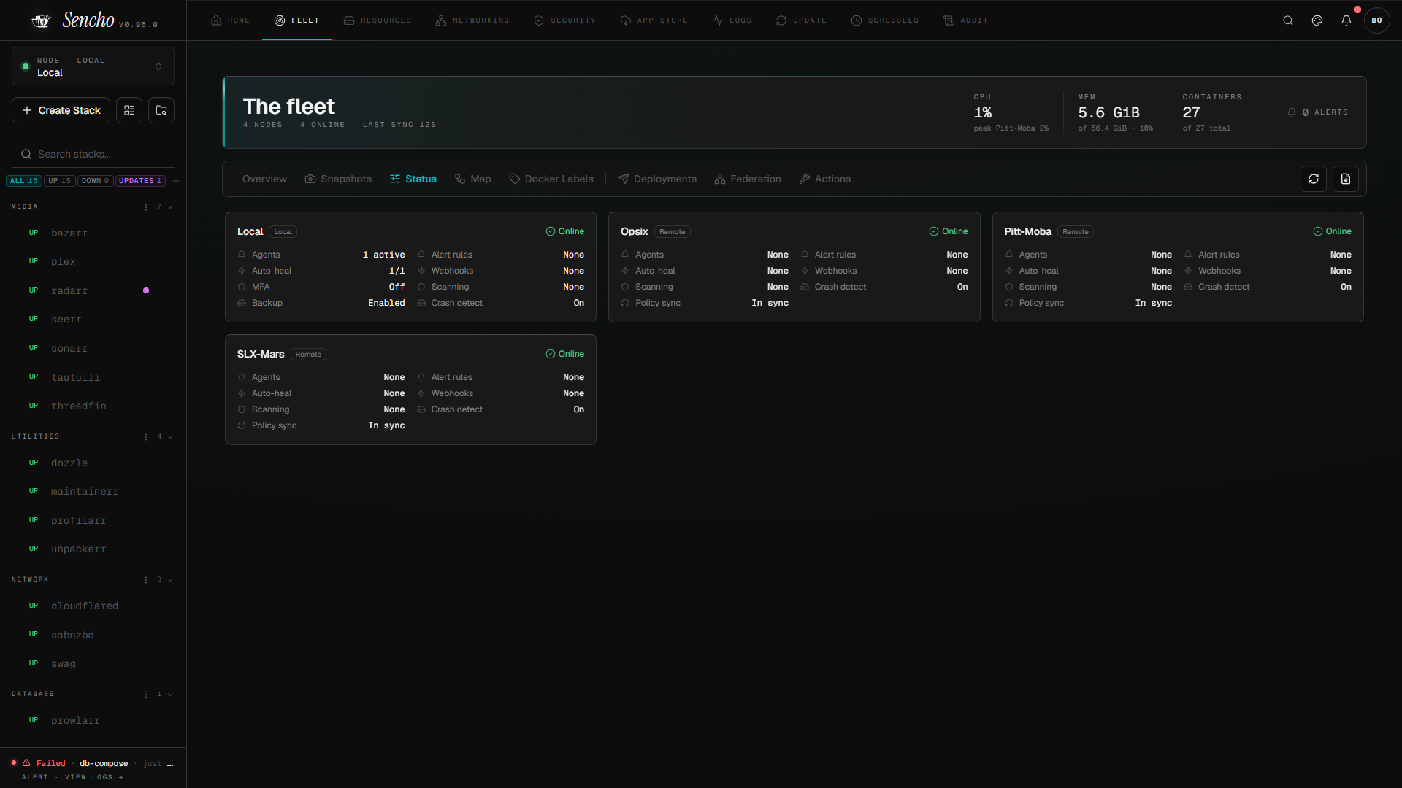Open the Update nav item
The image size is (1402, 788).
pyautogui.click(x=801, y=20)
